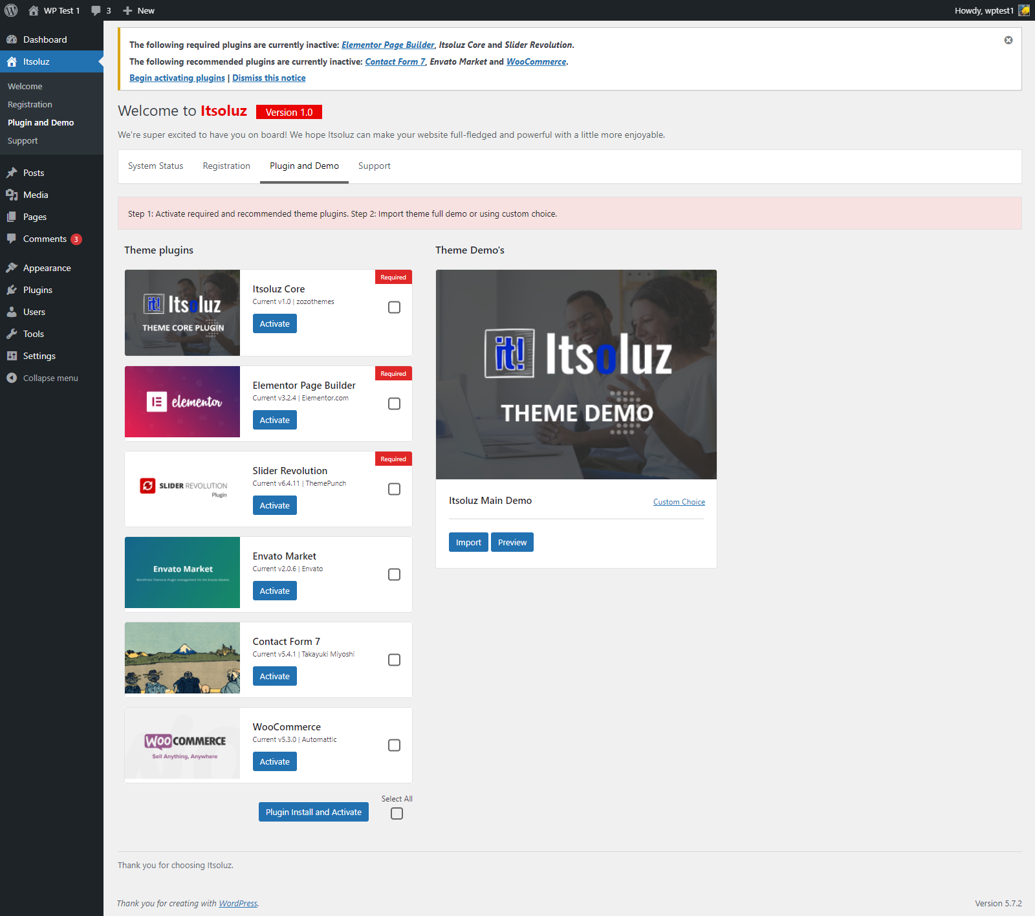Open the Plugins plug icon in sidebar
This screenshot has width=1035, height=916.
point(12,290)
